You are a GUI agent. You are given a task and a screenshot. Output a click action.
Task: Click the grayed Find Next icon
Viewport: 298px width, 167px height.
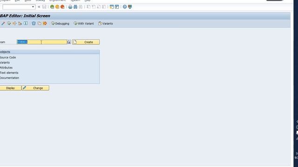tap(81, 7)
